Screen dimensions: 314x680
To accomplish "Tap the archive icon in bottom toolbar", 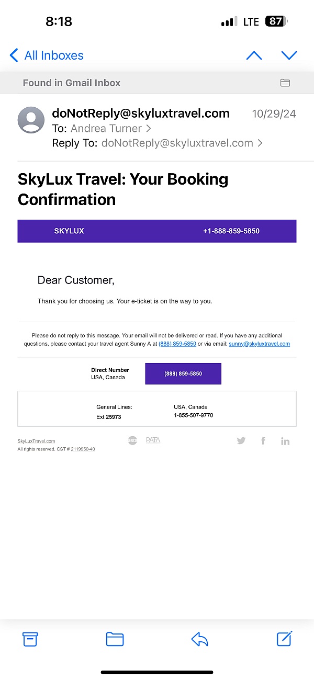I will (30, 639).
